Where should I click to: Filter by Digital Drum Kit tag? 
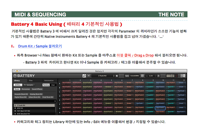[x=20, y=97]
